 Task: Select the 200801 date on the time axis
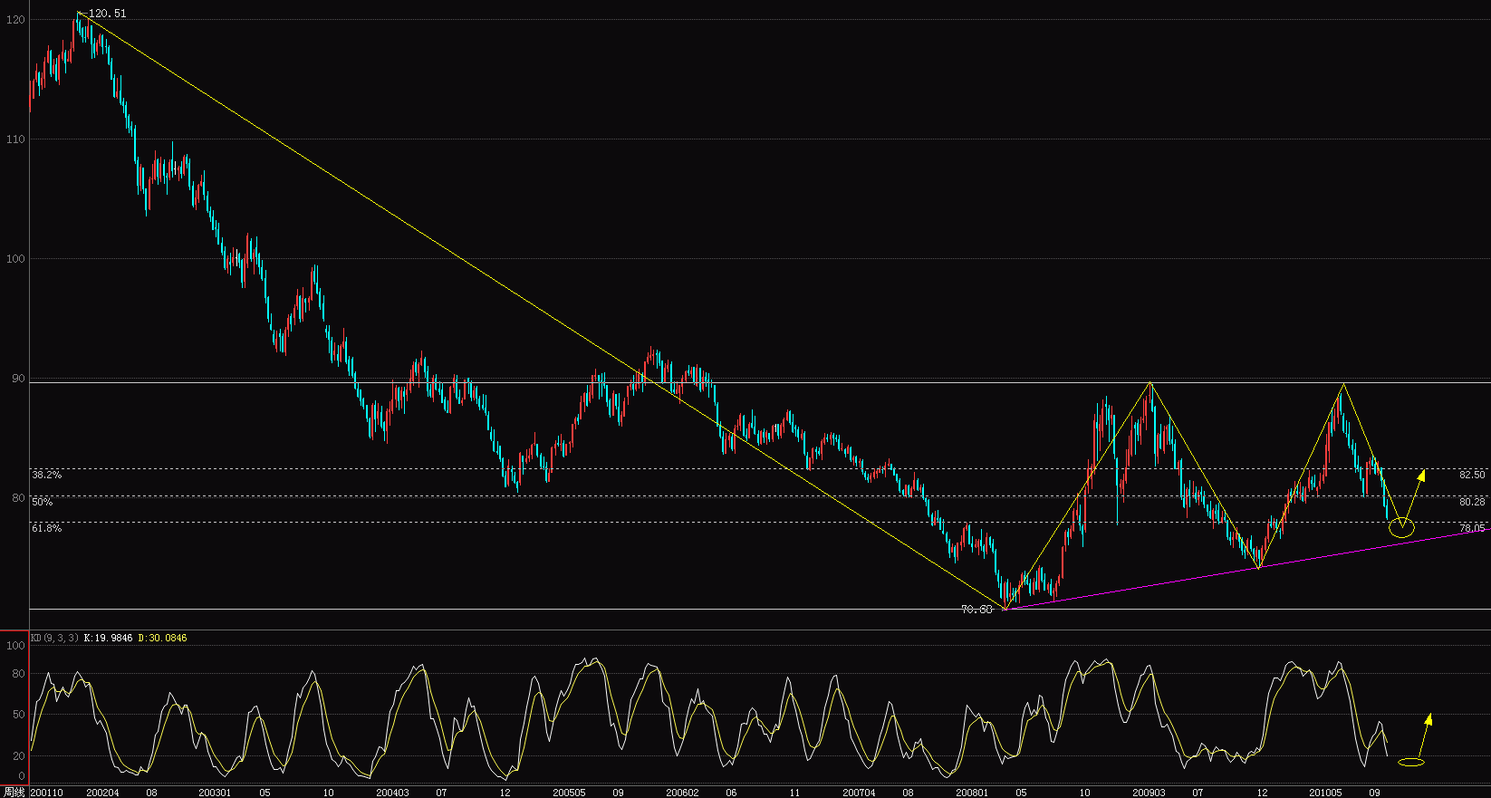click(971, 793)
